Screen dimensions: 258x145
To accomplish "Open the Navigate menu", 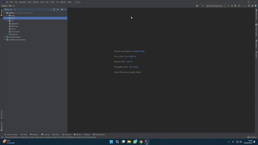I will coord(23,2).
